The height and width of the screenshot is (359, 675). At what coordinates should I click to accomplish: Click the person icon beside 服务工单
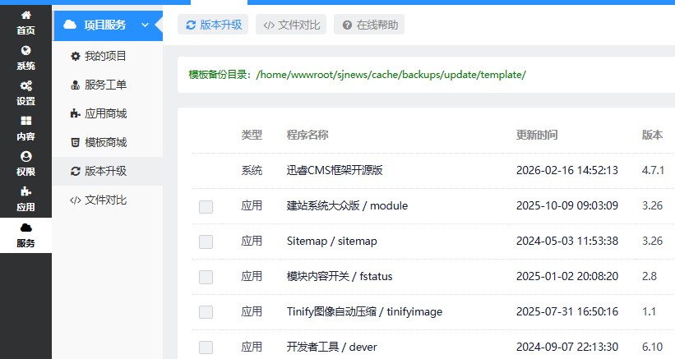76,85
